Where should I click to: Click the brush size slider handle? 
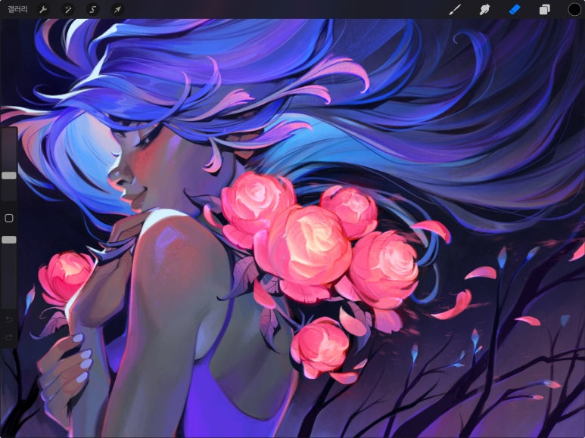pyautogui.click(x=9, y=176)
